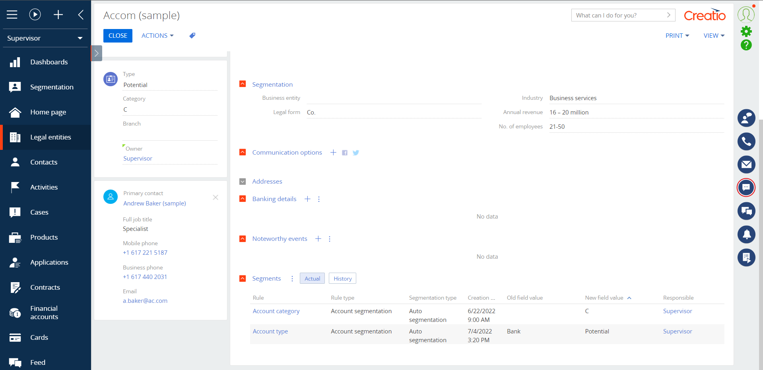763x370 pixels.
Task: Go to Contacts in the sidebar
Action: pos(44,162)
